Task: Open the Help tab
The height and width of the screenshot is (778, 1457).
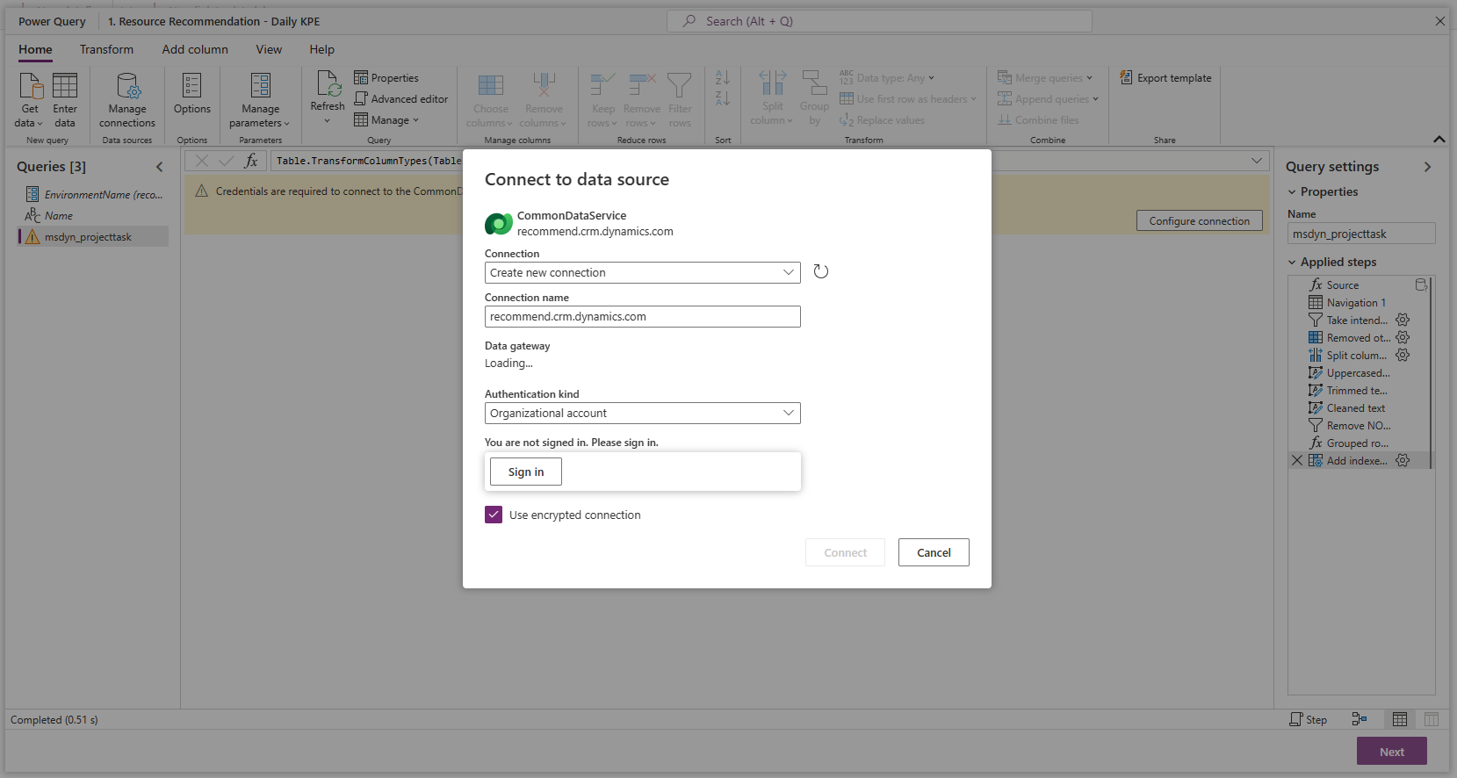Action: pos(321,49)
